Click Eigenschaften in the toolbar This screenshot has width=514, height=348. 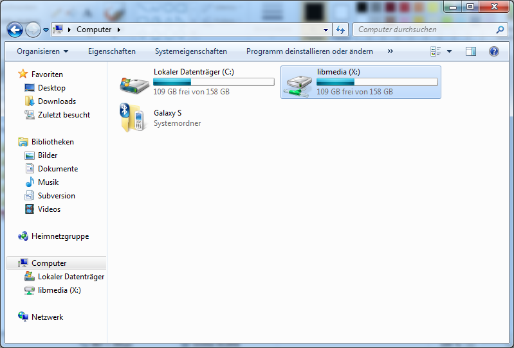point(112,51)
